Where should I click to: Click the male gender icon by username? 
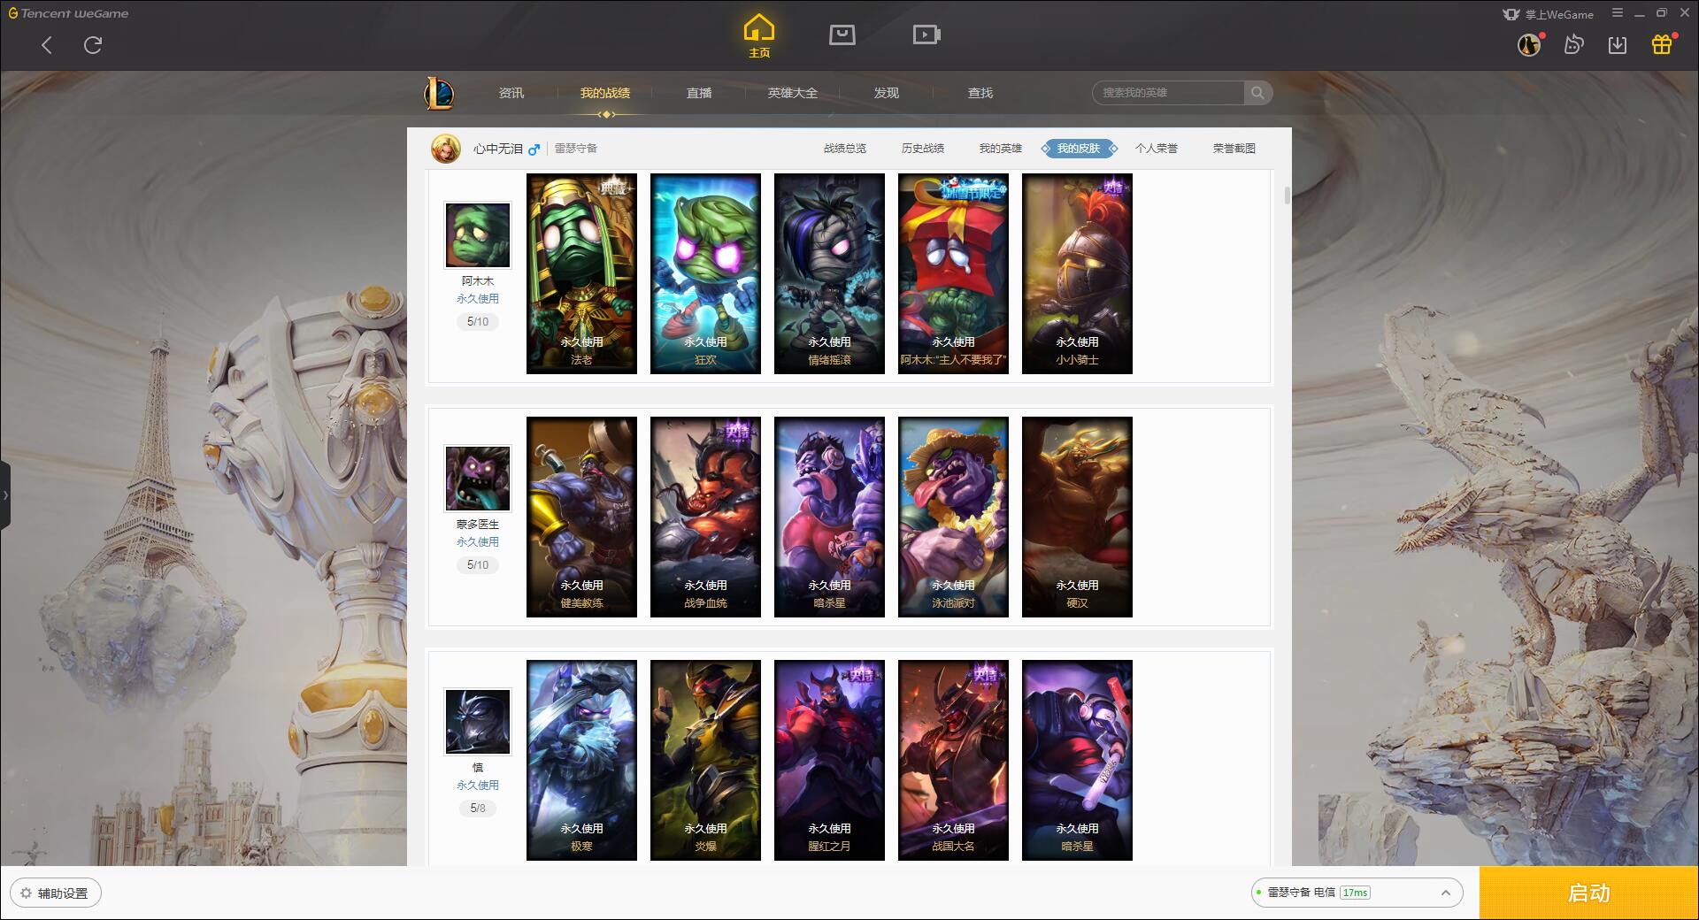pyautogui.click(x=534, y=149)
